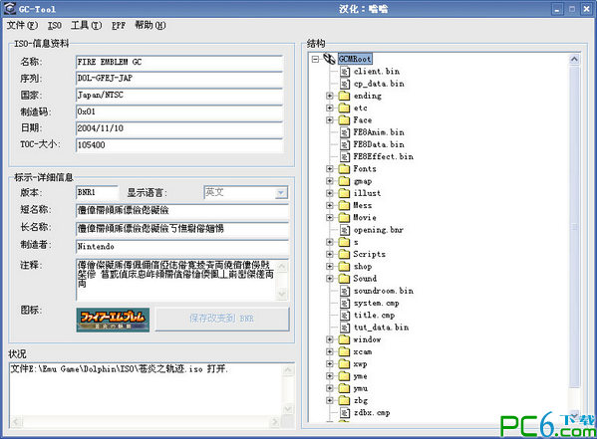597x439 pixels.
Task: Expand the Mess folder
Action: click(330, 205)
